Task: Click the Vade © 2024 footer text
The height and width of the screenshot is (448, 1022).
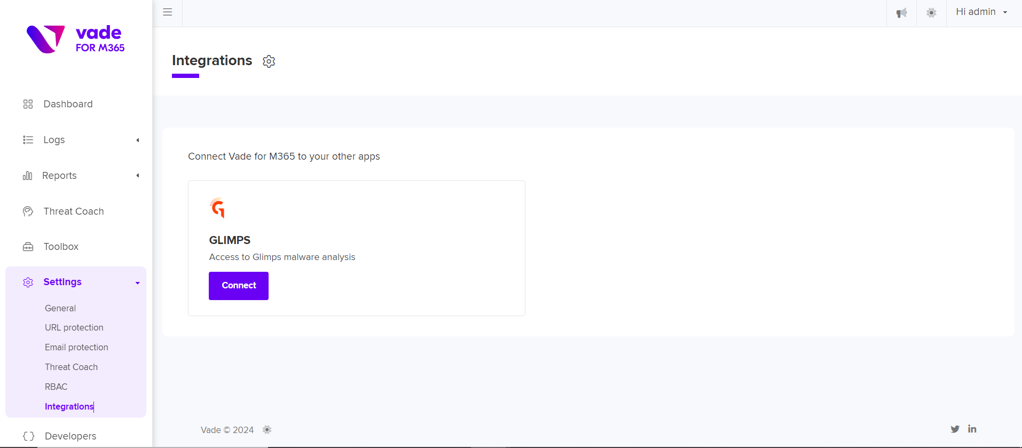Action: pyautogui.click(x=227, y=430)
